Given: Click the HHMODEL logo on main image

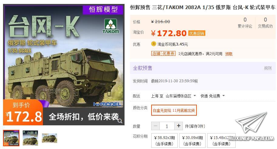Looking at the screenshot, I should (107, 104).
